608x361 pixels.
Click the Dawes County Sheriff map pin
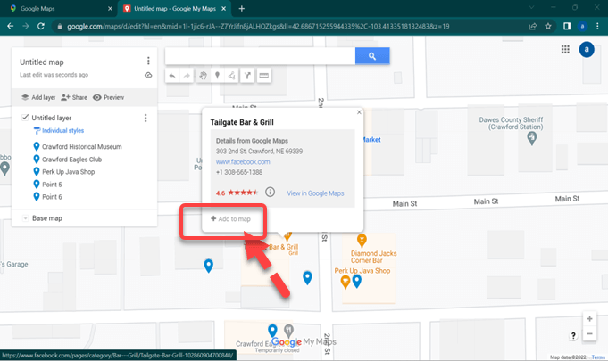tap(531, 138)
